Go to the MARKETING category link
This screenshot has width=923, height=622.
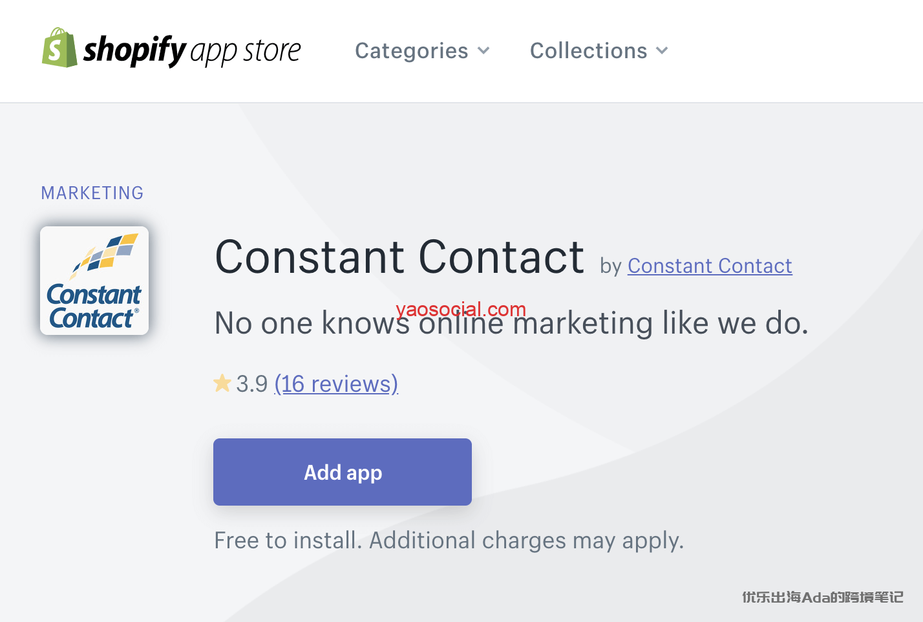92,193
